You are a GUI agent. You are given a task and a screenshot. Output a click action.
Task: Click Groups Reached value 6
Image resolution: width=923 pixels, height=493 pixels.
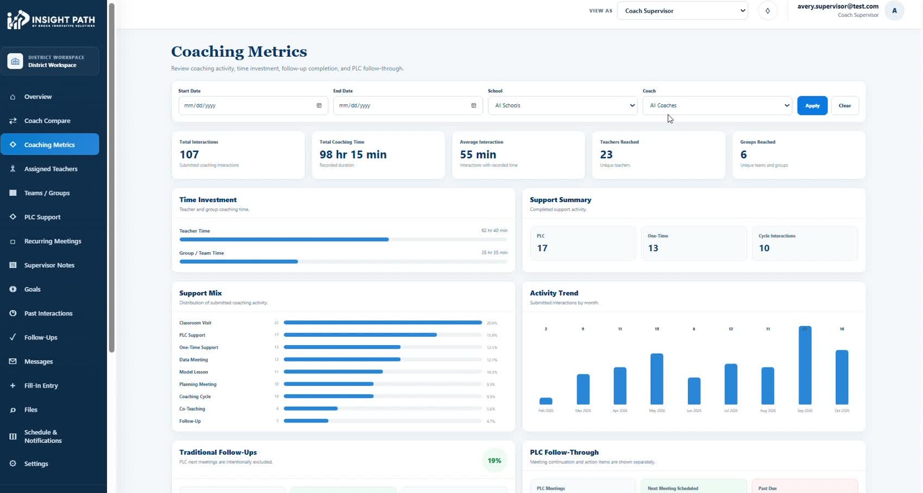coord(744,155)
